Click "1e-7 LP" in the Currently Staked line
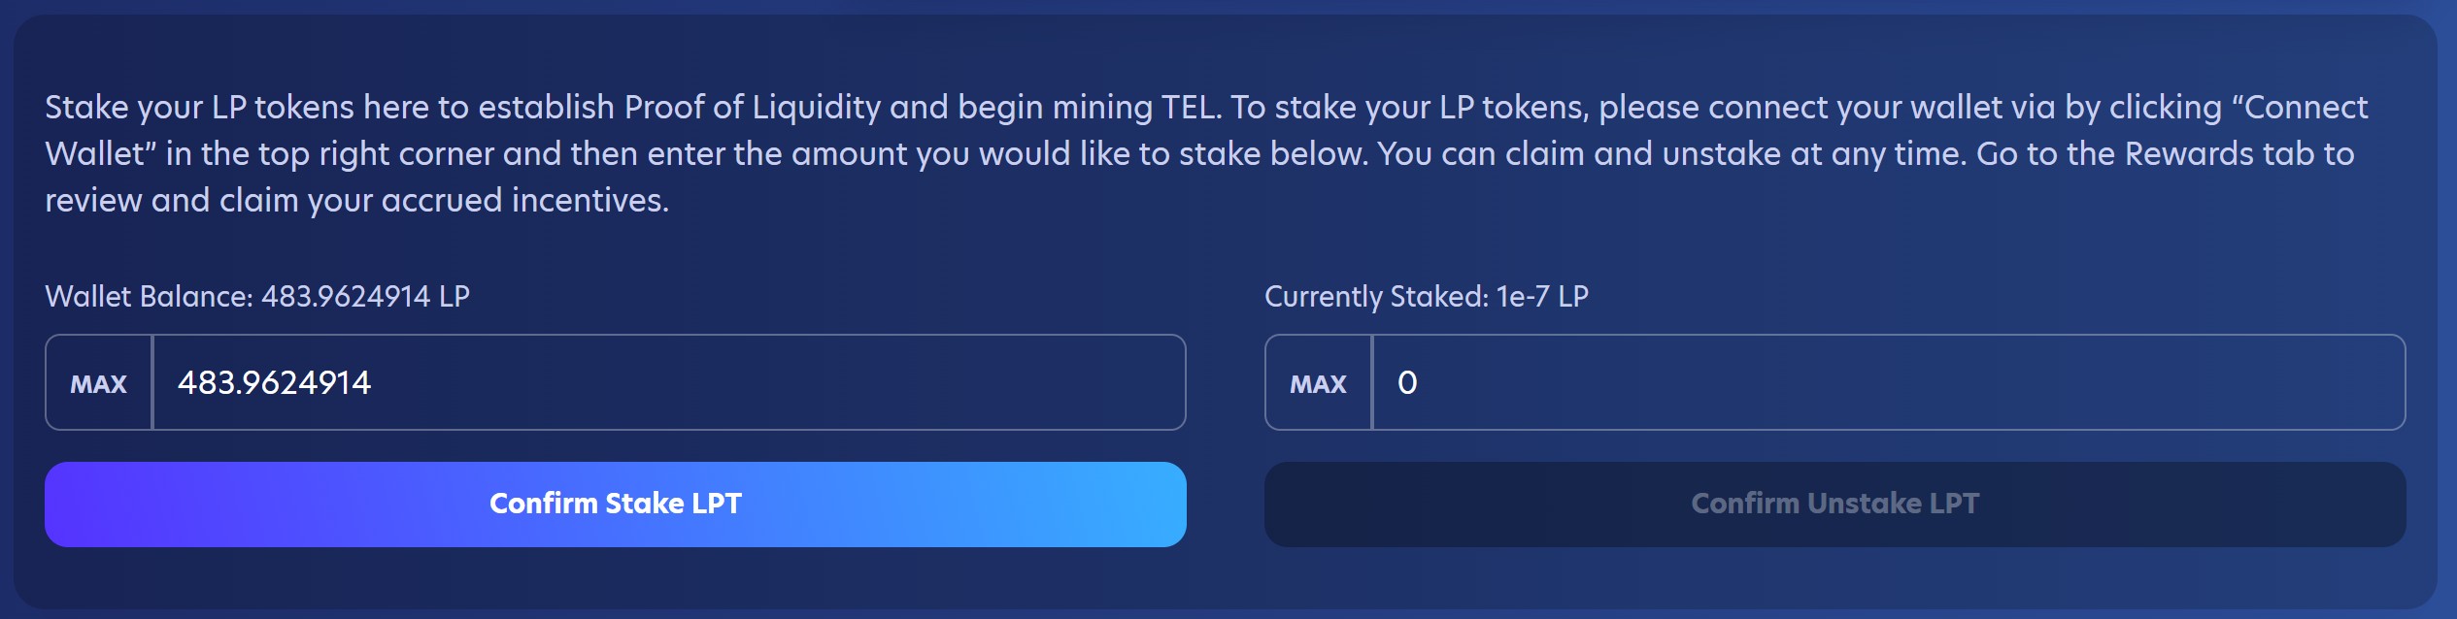Screen dimensions: 2457x619 tap(1542, 297)
